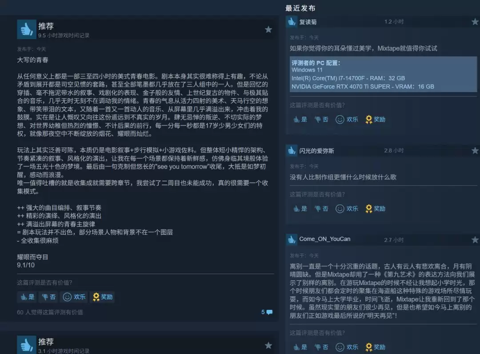Screen dimensions: 480x354
Task: Click 1.2 小时 playtime on 复读菊's review
Action: (394, 22)
